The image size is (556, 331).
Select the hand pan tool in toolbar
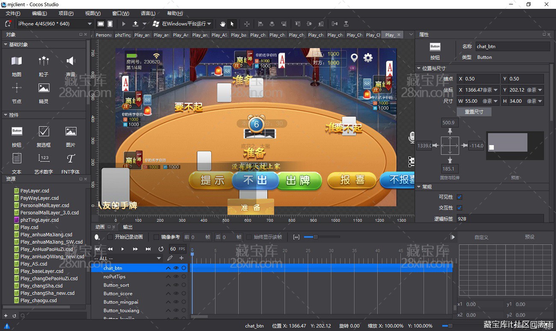[223, 24]
